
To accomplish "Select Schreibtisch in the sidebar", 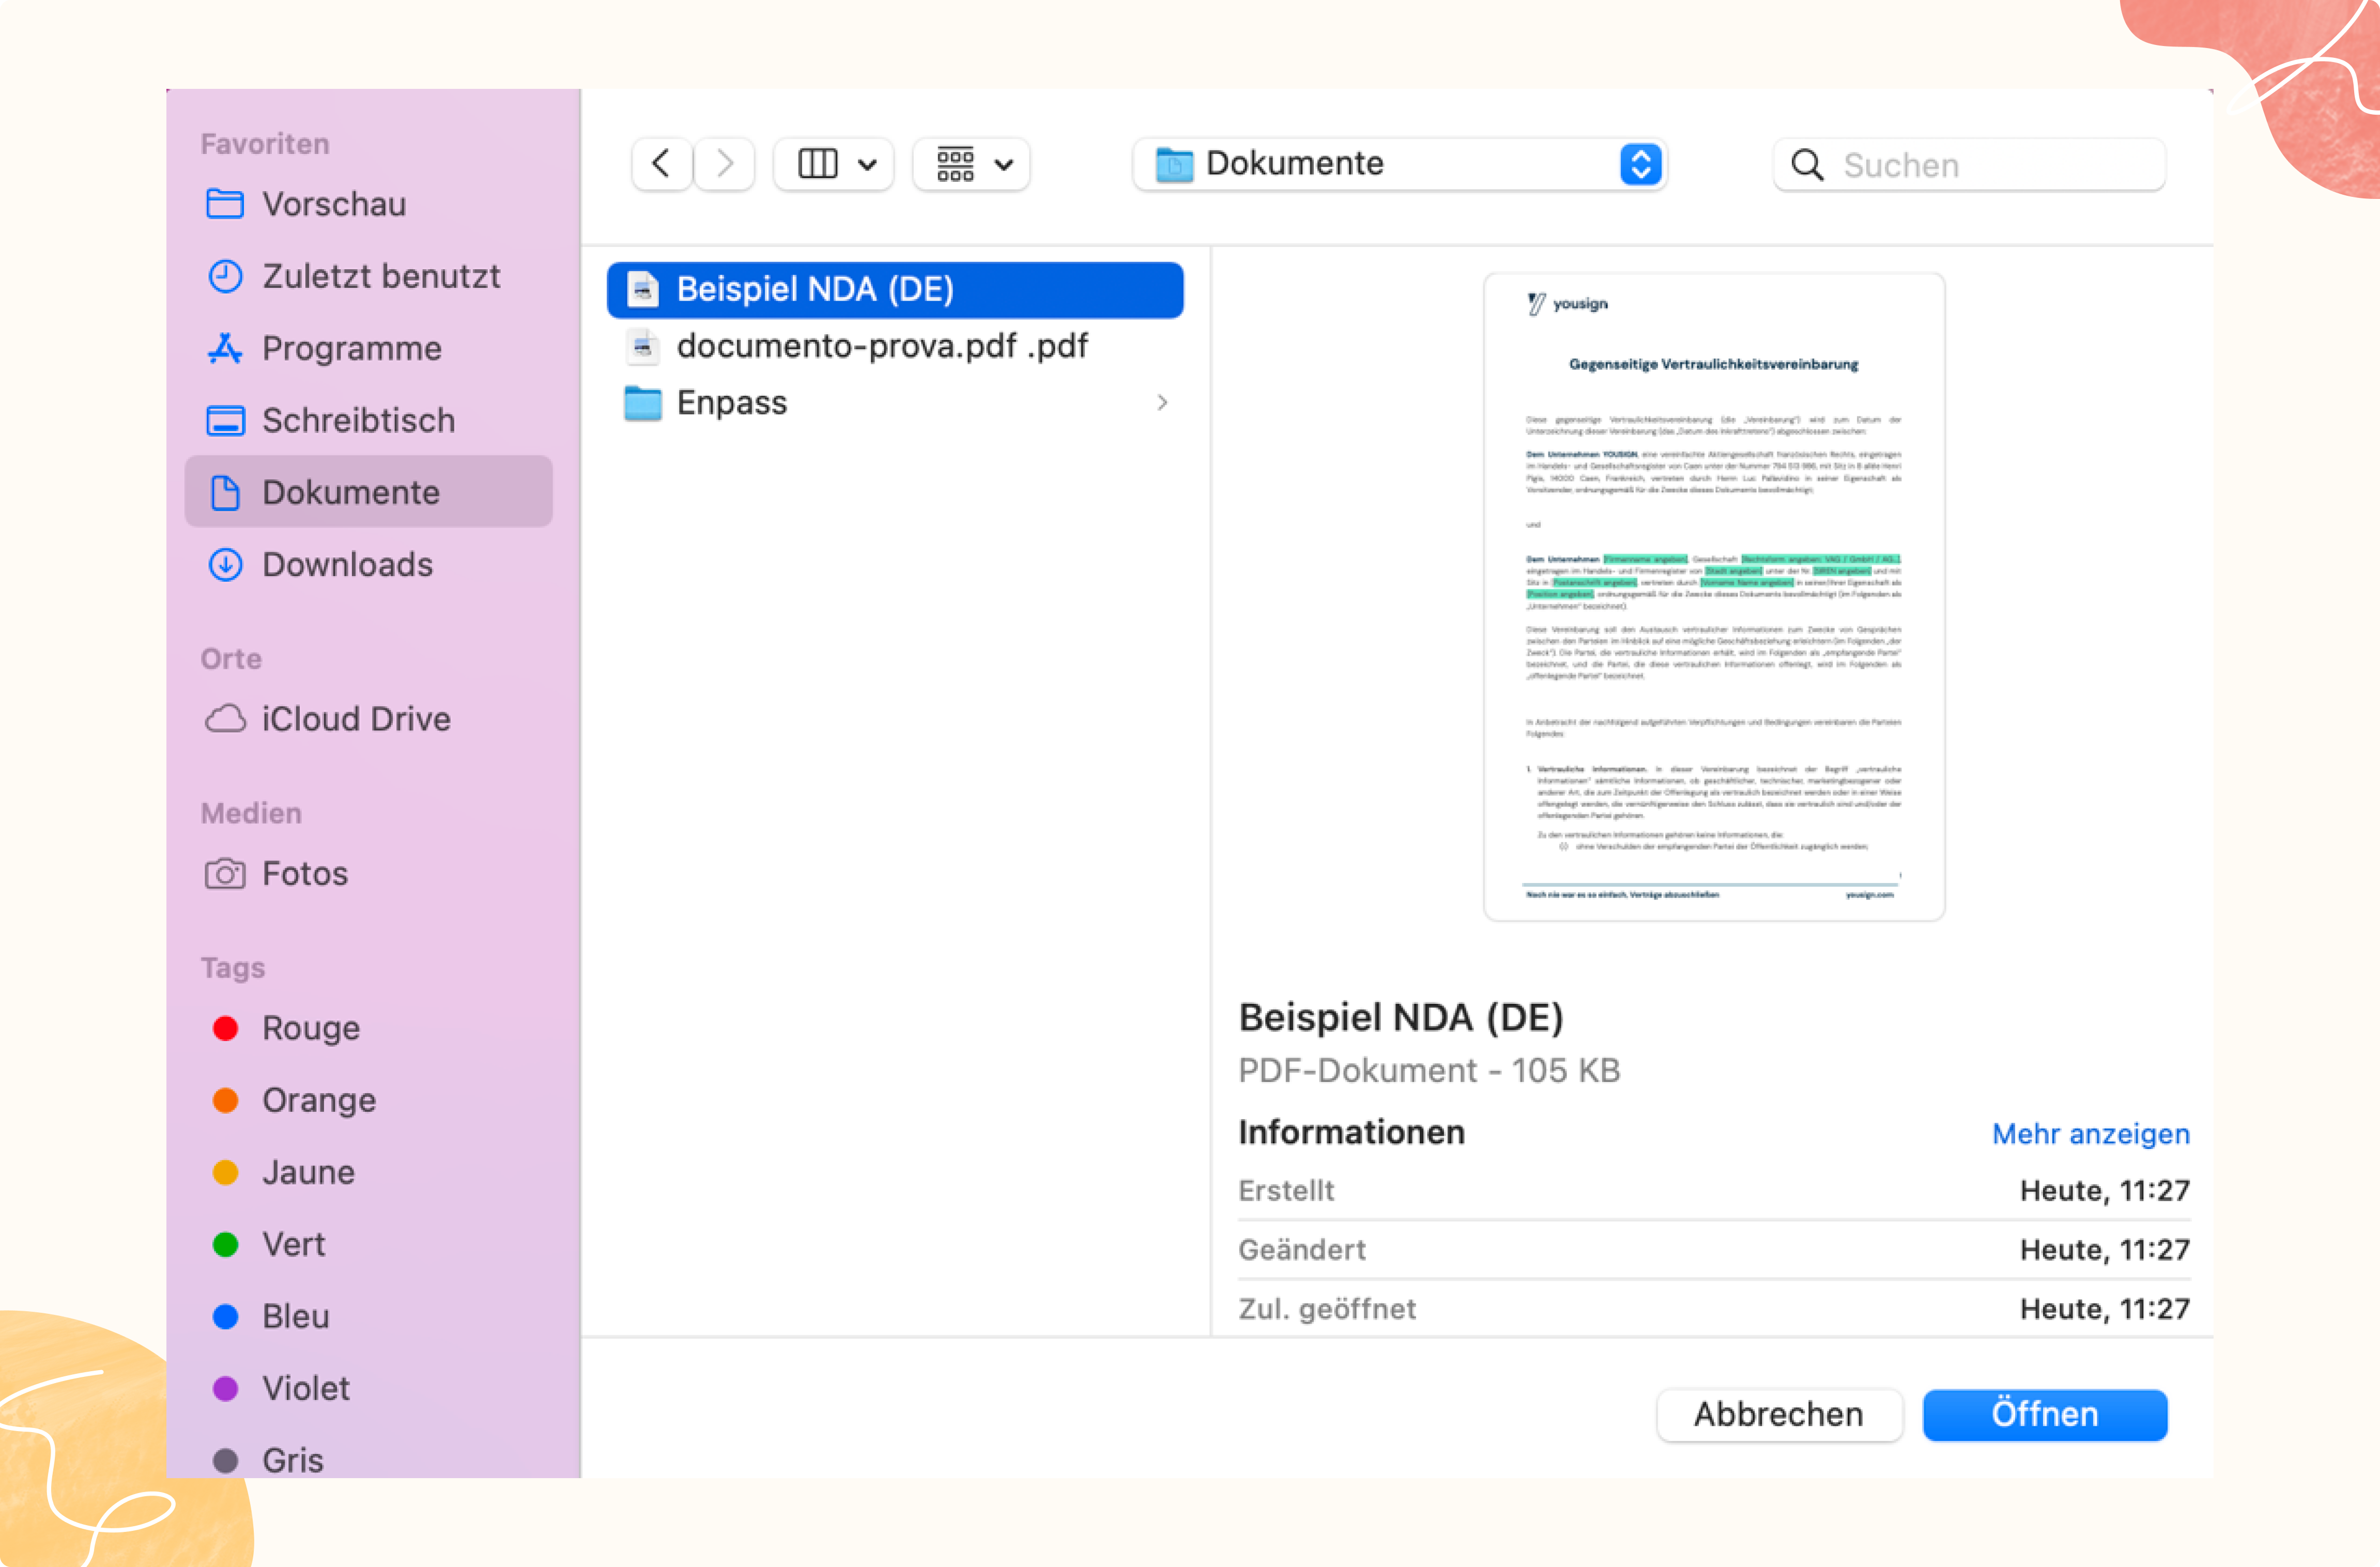I will tap(358, 421).
